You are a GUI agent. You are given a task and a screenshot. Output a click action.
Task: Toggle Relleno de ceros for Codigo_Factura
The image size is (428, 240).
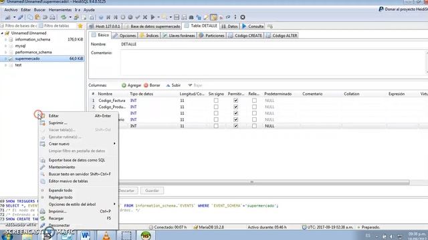tap(254, 101)
